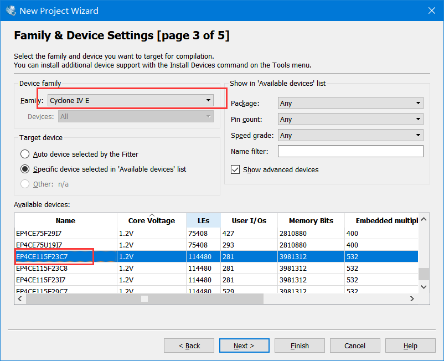Open the Package dropdown set to Any
444x361 pixels.
coord(419,102)
